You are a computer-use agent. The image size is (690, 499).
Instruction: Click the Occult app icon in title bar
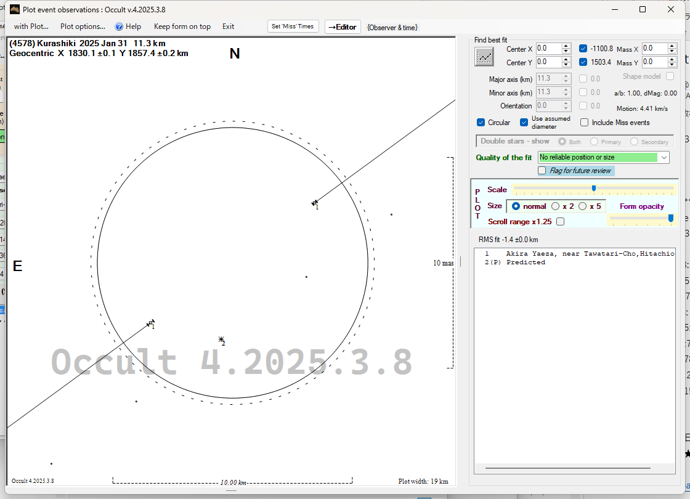[x=15, y=9]
